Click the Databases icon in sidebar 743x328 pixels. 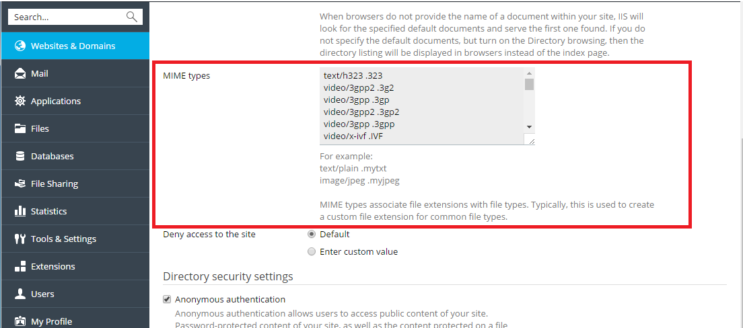(20, 157)
